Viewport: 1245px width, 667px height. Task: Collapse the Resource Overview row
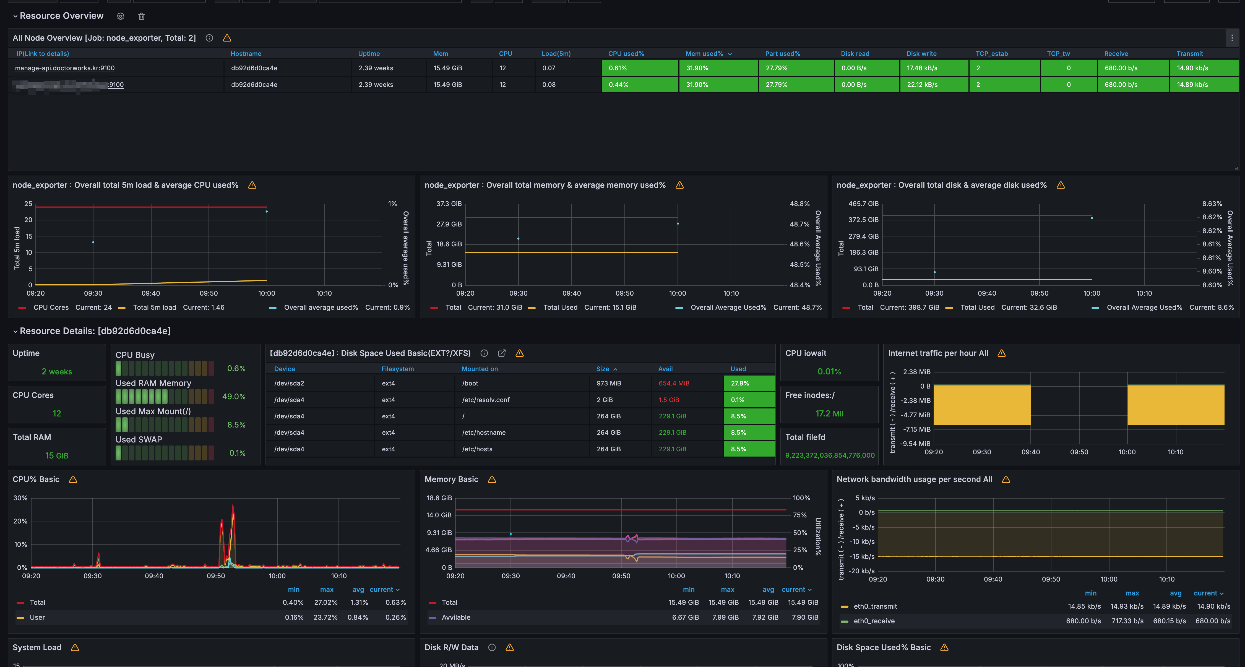15,16
